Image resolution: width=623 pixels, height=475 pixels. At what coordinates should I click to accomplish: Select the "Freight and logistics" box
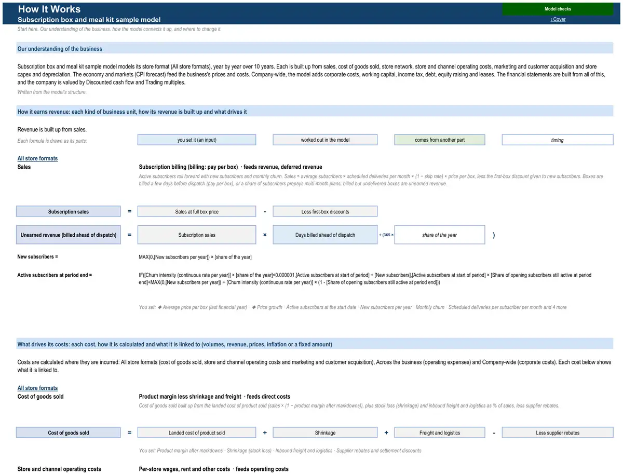pos(440,432)
